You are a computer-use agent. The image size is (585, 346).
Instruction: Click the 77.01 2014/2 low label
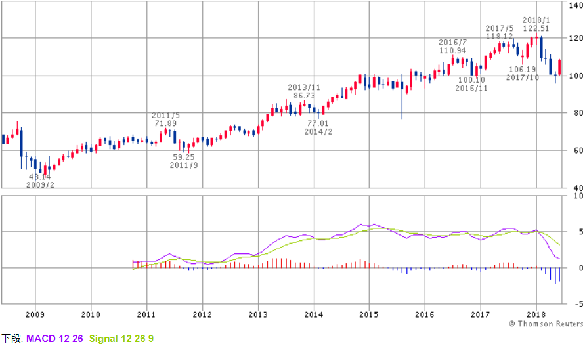click(x=318, y=127)
